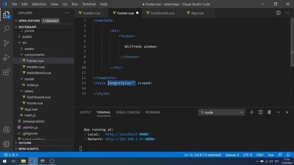Open the Explorer view in activity bar
This screenshot has height=165, width=294.
(6, 15)
